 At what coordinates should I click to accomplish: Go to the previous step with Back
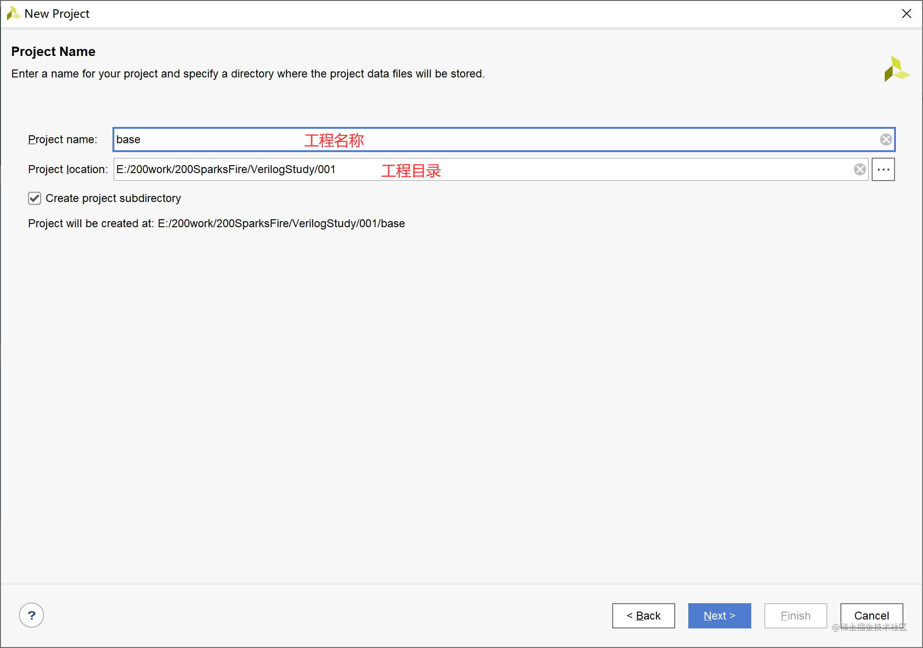(643, 615)
